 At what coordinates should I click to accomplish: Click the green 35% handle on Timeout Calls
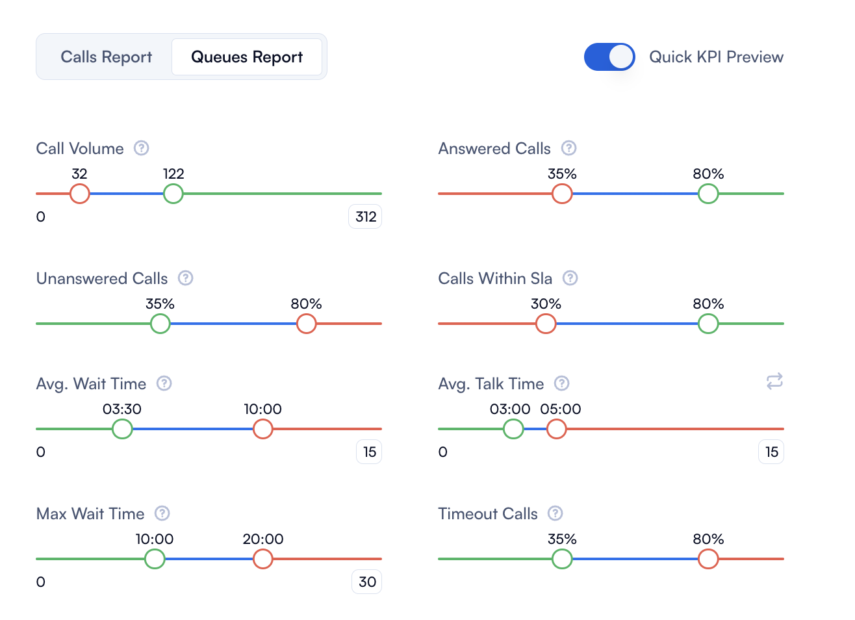tap(562, 559)
